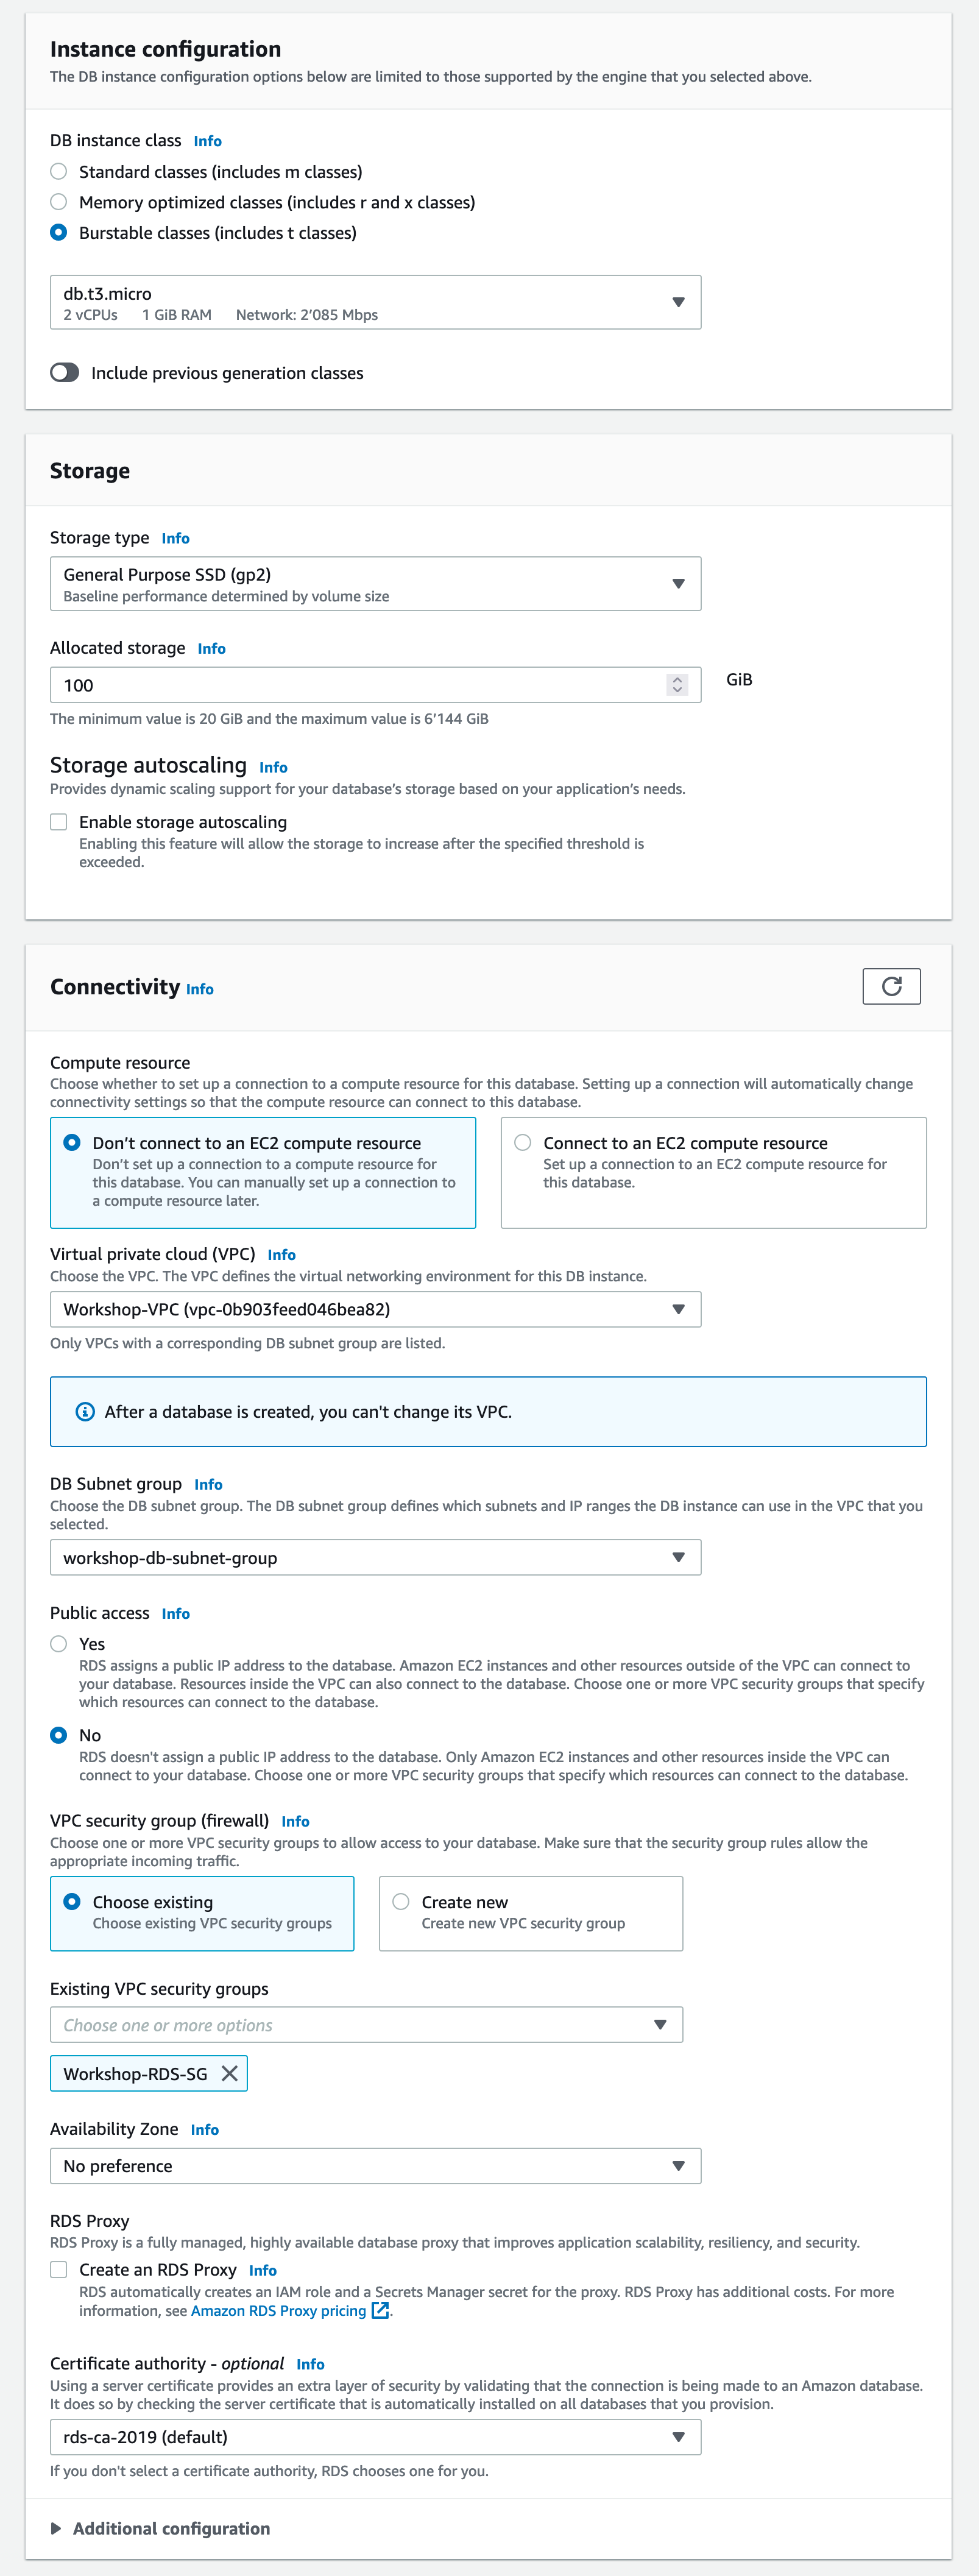Open the rds-ca-2019 certificate authority dropdown

coord(375,2437)
